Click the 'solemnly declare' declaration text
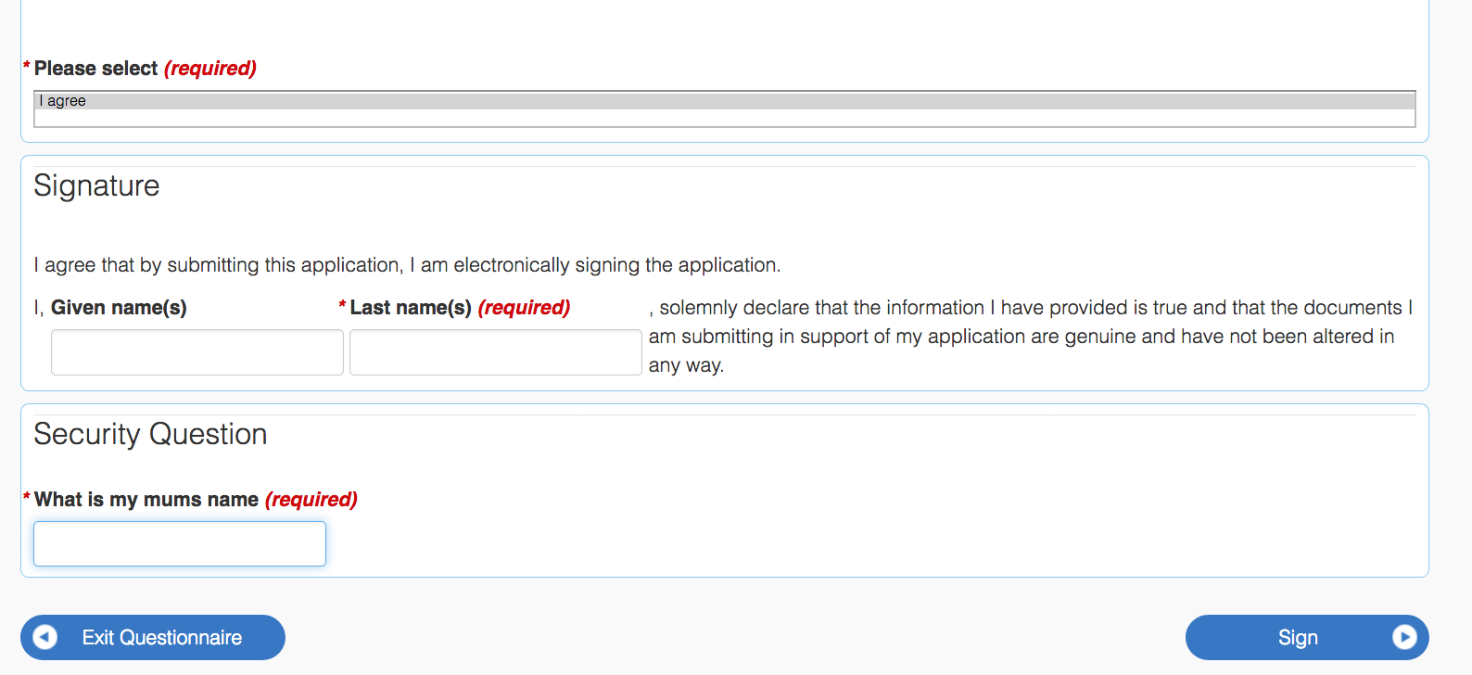The height and width of the screenshot is (675, 1472). pos(1031,337)
